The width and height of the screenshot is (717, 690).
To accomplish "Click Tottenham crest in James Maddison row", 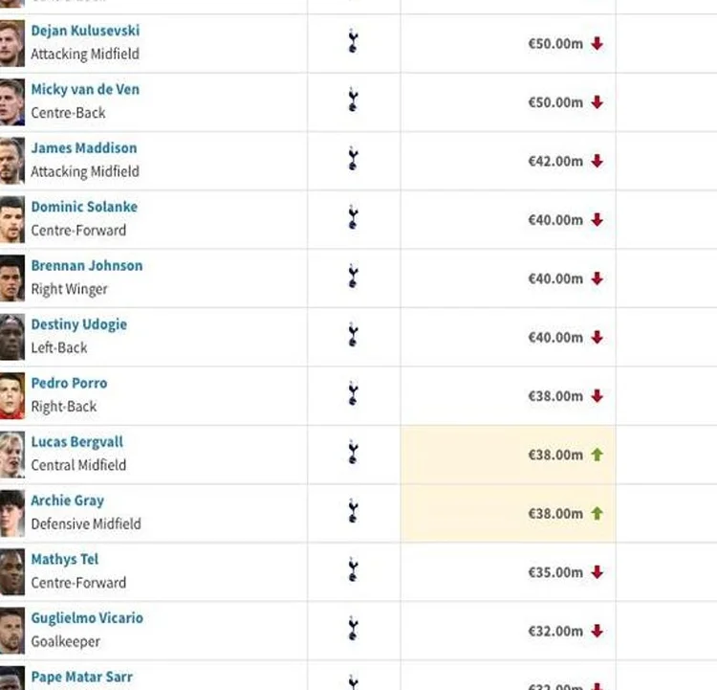I will pos(353,159).
